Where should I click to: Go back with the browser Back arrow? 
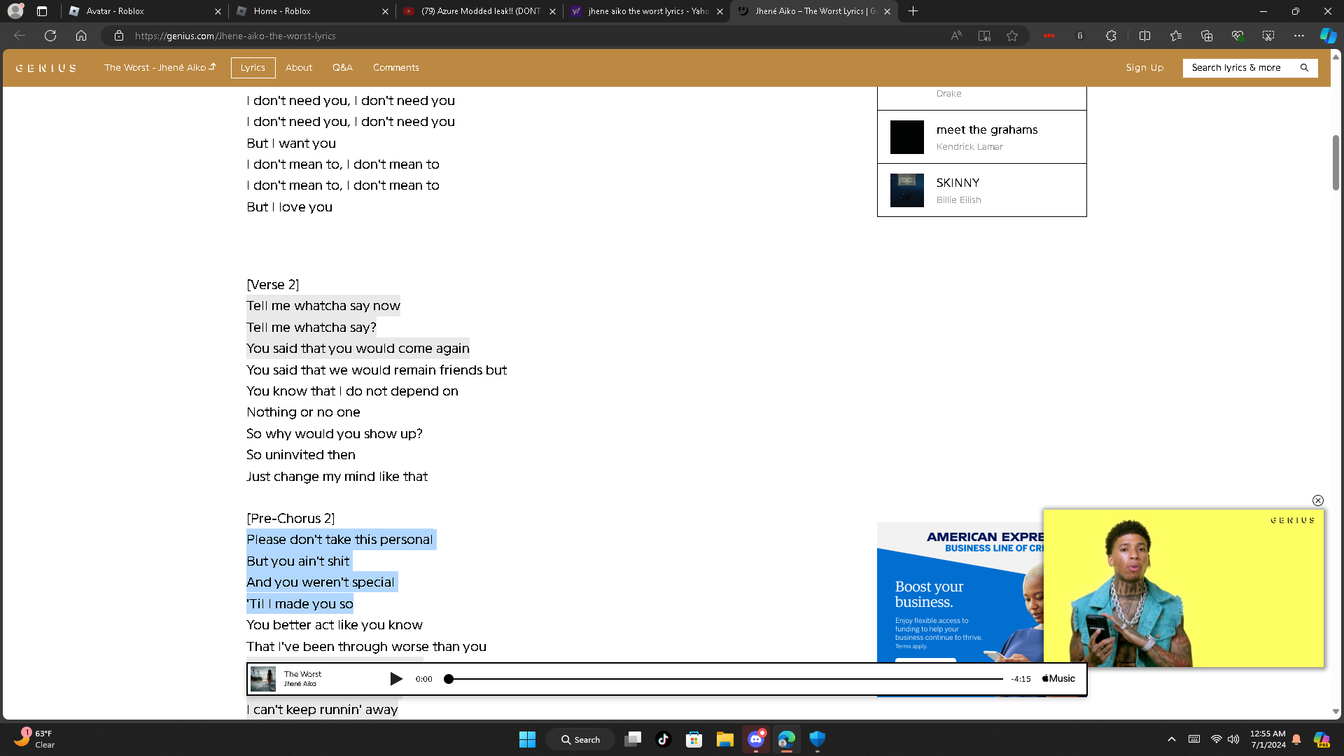pos(20,36)
